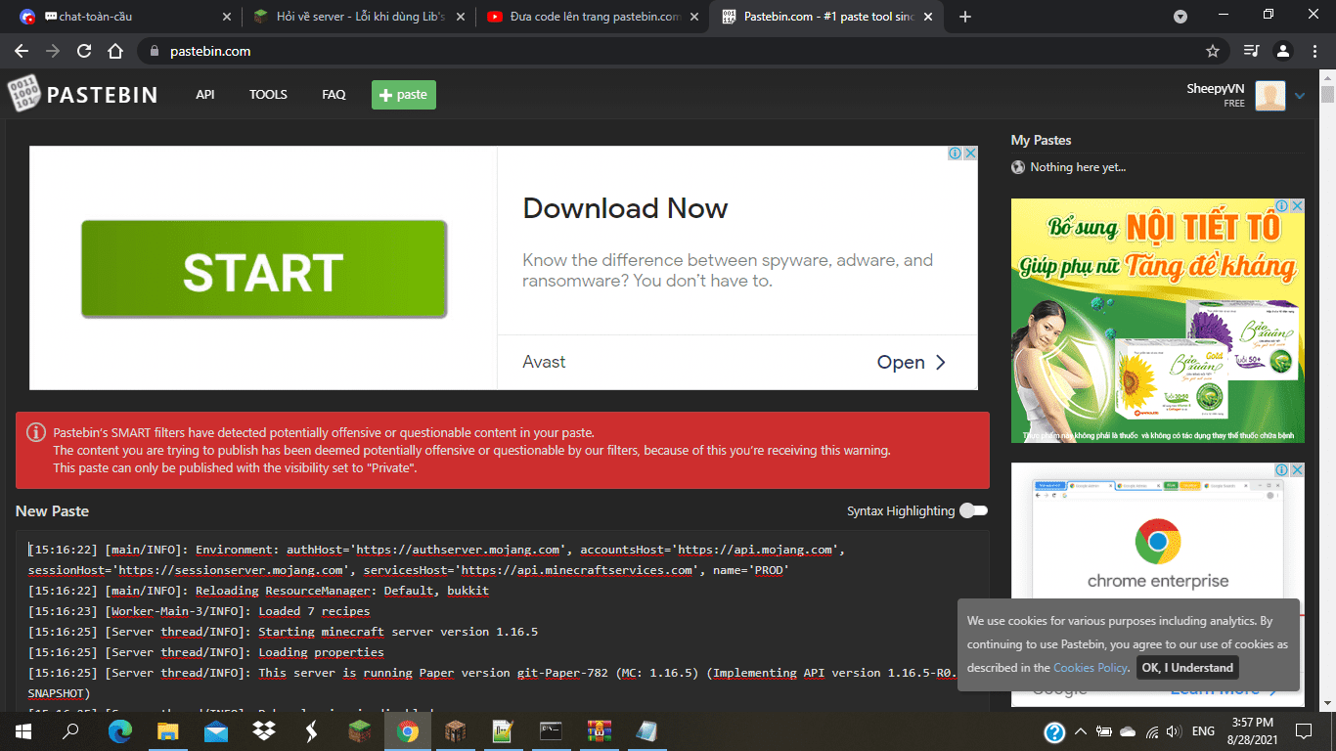Show hidden system tray icons
This screenshot has width=1336, height=751.
(1081, 731)
